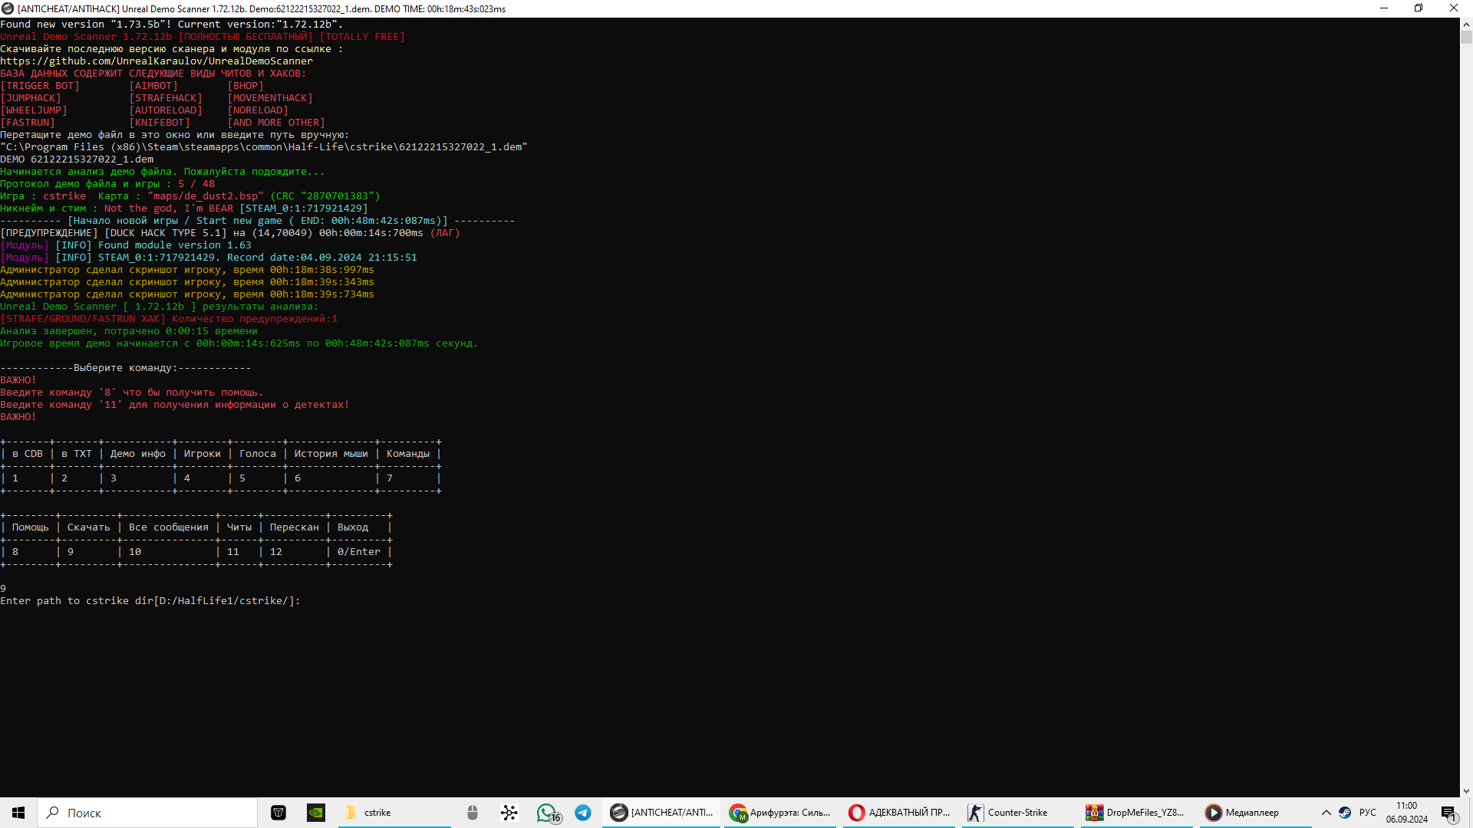The height and width of the screenshot is (828, 1473).
Task: Click the [JUMPHACK] tag
Action: (x=31, y=98)
